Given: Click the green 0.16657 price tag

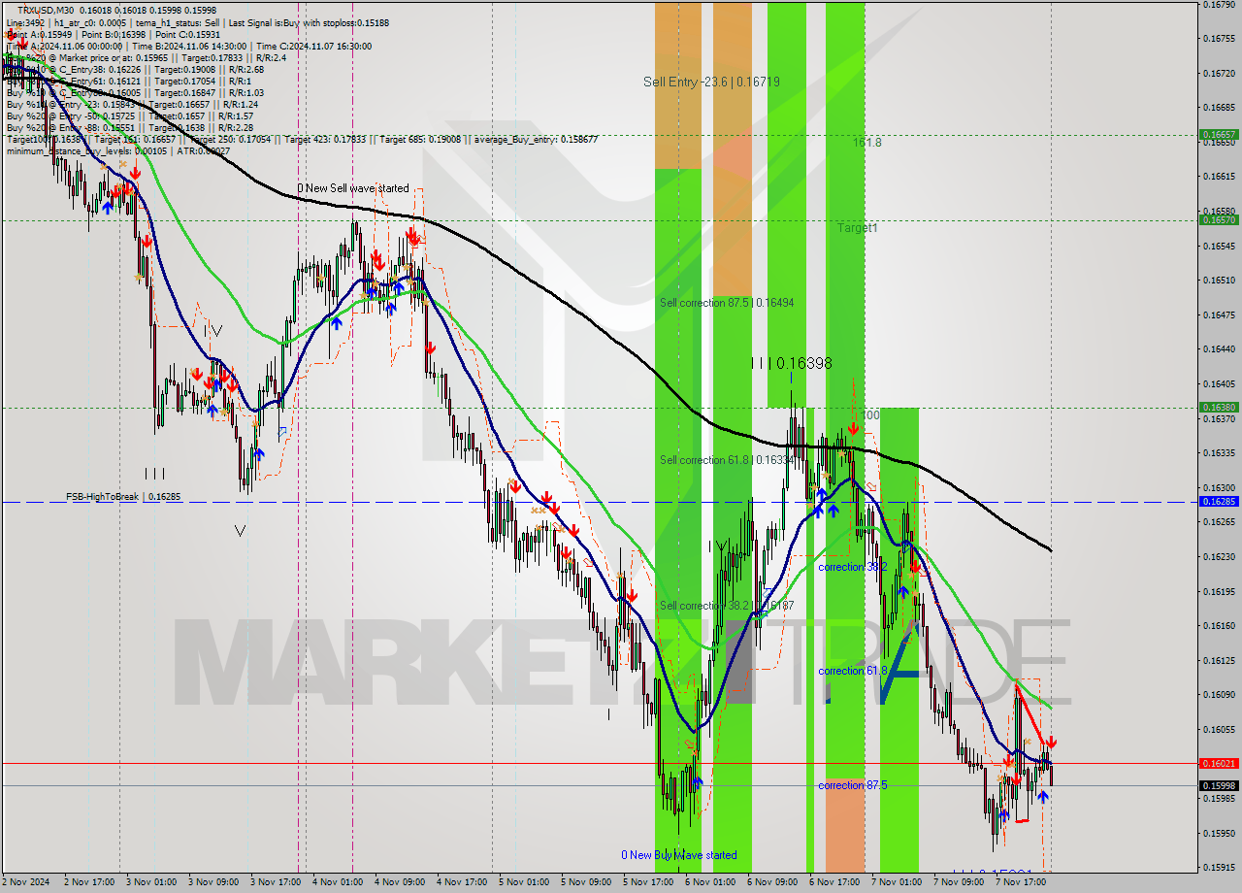Looking at the screenshot, I should [1219, 135].
